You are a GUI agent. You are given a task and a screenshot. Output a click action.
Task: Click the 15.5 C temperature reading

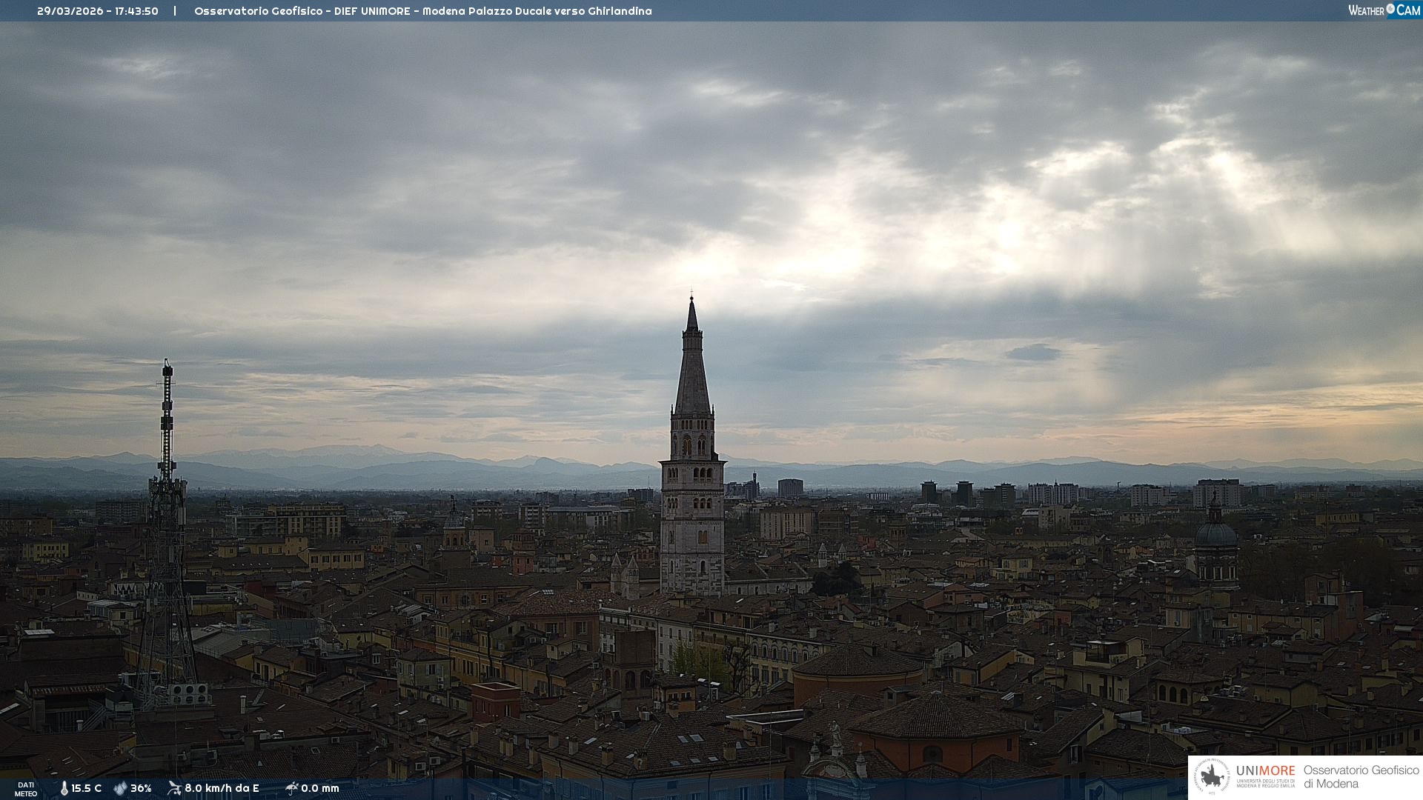[87, 788]
